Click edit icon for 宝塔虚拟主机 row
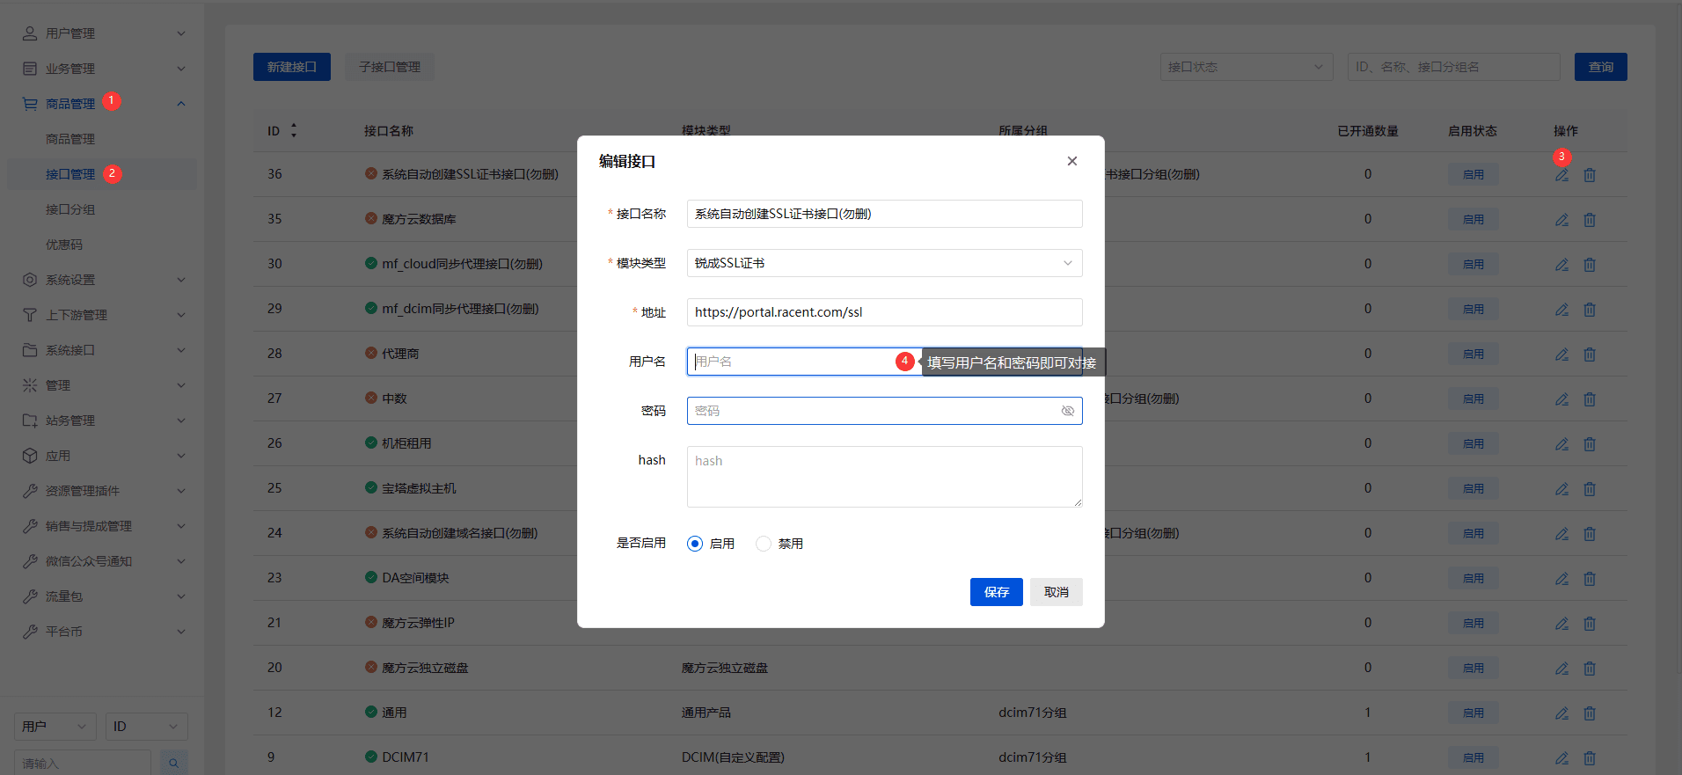Image resolution: width=1682 pixels, height=775 pixels. (x=1561, y=489)
